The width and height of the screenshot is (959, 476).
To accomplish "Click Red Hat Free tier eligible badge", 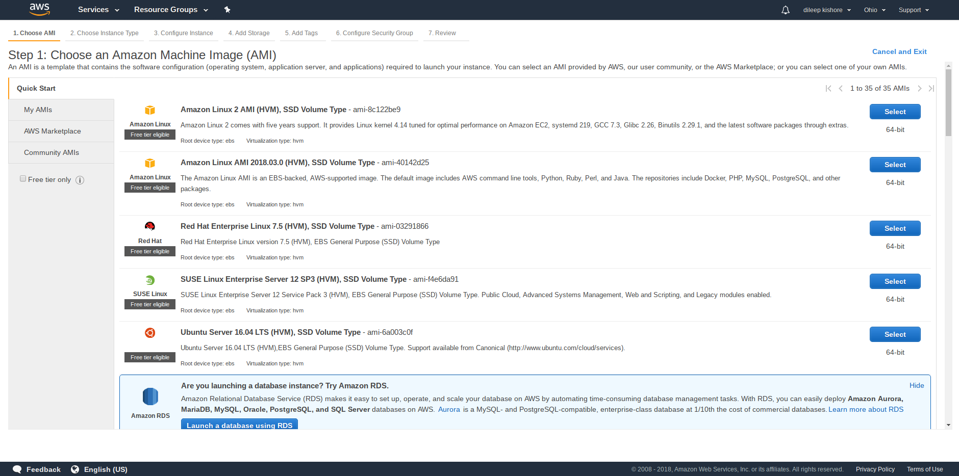I will 150,251.
